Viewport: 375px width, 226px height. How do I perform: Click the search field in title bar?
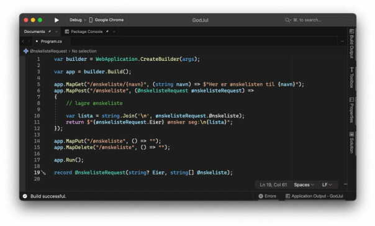(x=318, y=20)
